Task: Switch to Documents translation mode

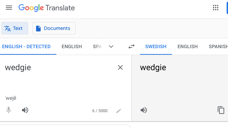Action: point(54,28)
